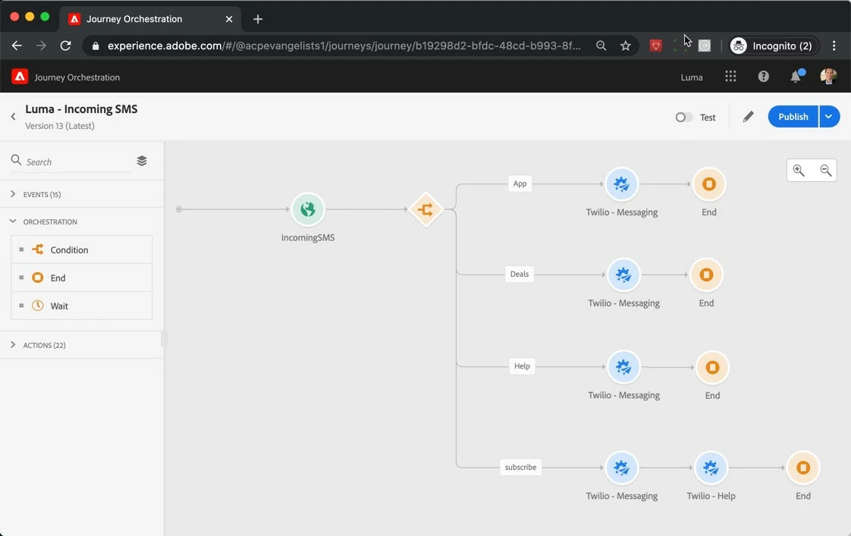The image size is (851, 536).
Task: Click the Adobe logo in header
Action: [20, 77]
